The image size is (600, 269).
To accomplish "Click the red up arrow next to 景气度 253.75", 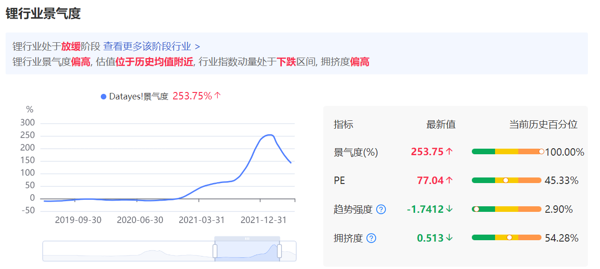I will pos(449,152).
